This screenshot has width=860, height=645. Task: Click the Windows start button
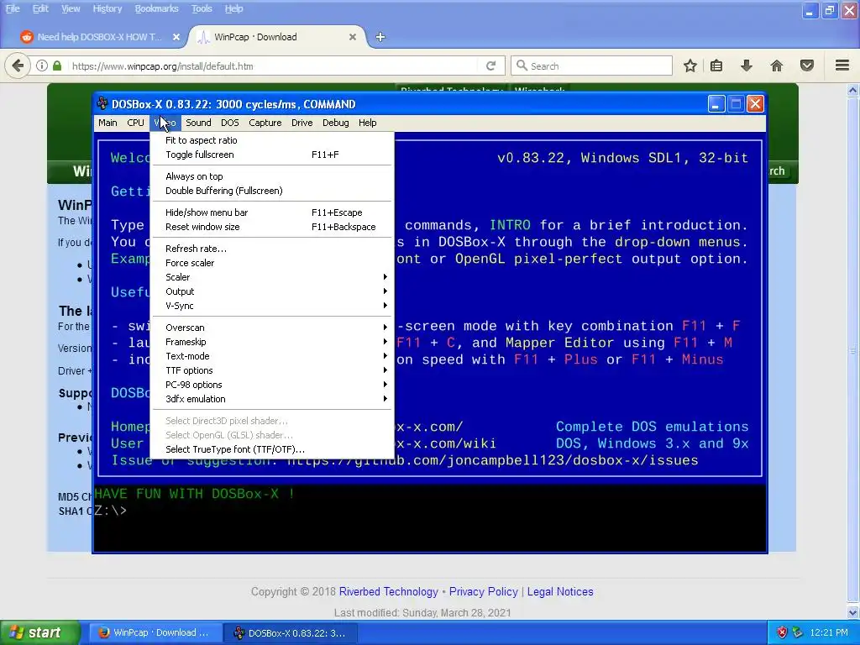[40, 633]
